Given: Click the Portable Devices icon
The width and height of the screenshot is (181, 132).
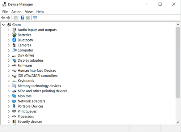Looking at the screenshot, I should pos(14,106).
